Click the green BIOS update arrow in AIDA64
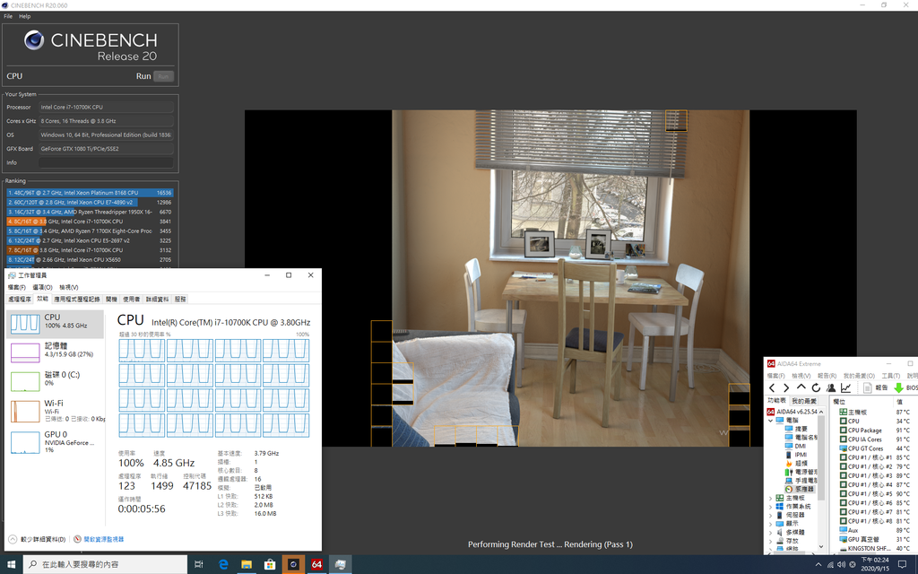This screenshot has height=574, width=918. 898,387
